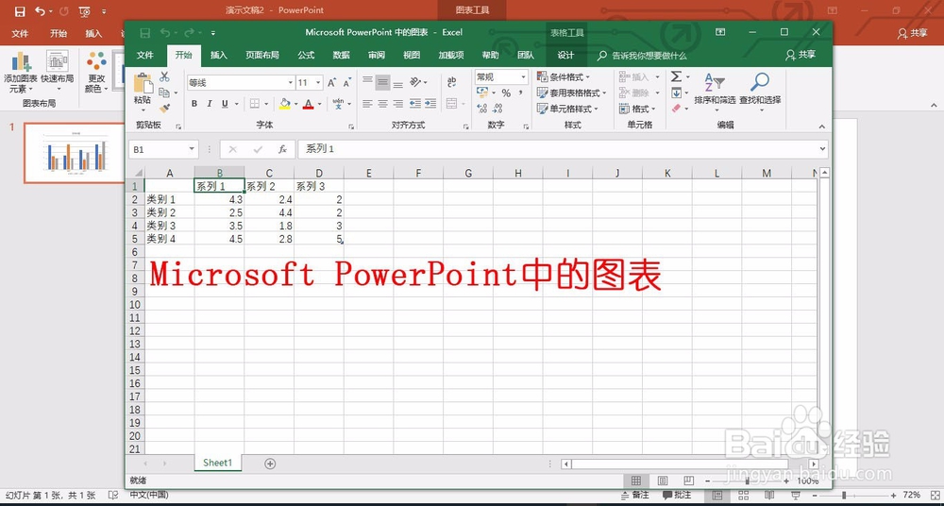Open the Name Box dropdown arrow
Image resolution: width=944 pixels, height=506 pixels.
[x=192, y=149]
